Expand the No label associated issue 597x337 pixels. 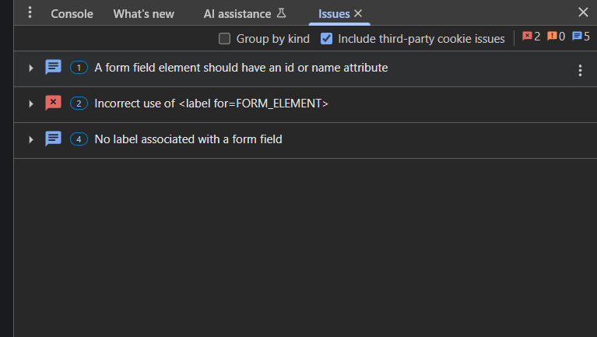click(31, 140)
